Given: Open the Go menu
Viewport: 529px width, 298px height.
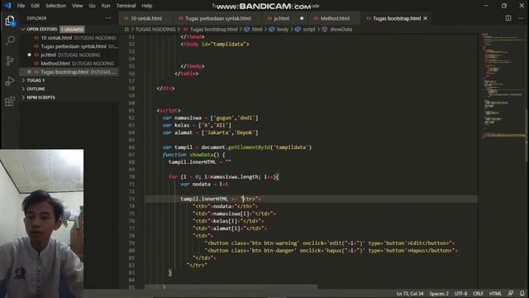Looking at the screenshot, I should click(x=92, y=6).
